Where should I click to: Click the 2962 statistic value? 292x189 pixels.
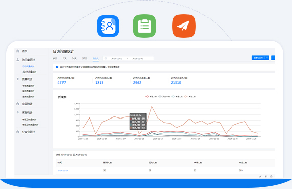point(137,83)
